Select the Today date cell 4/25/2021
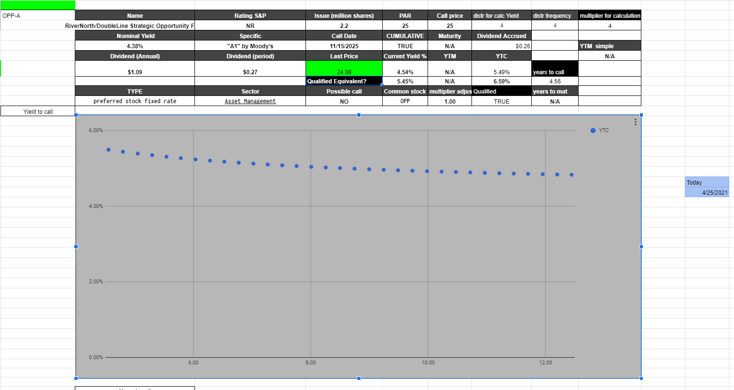Viewport: 734px width, 390px height. point(707,193)
